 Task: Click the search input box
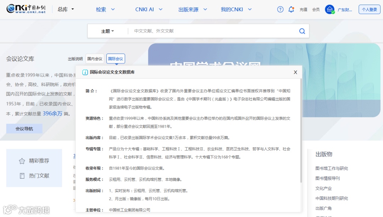coord(212,31)
